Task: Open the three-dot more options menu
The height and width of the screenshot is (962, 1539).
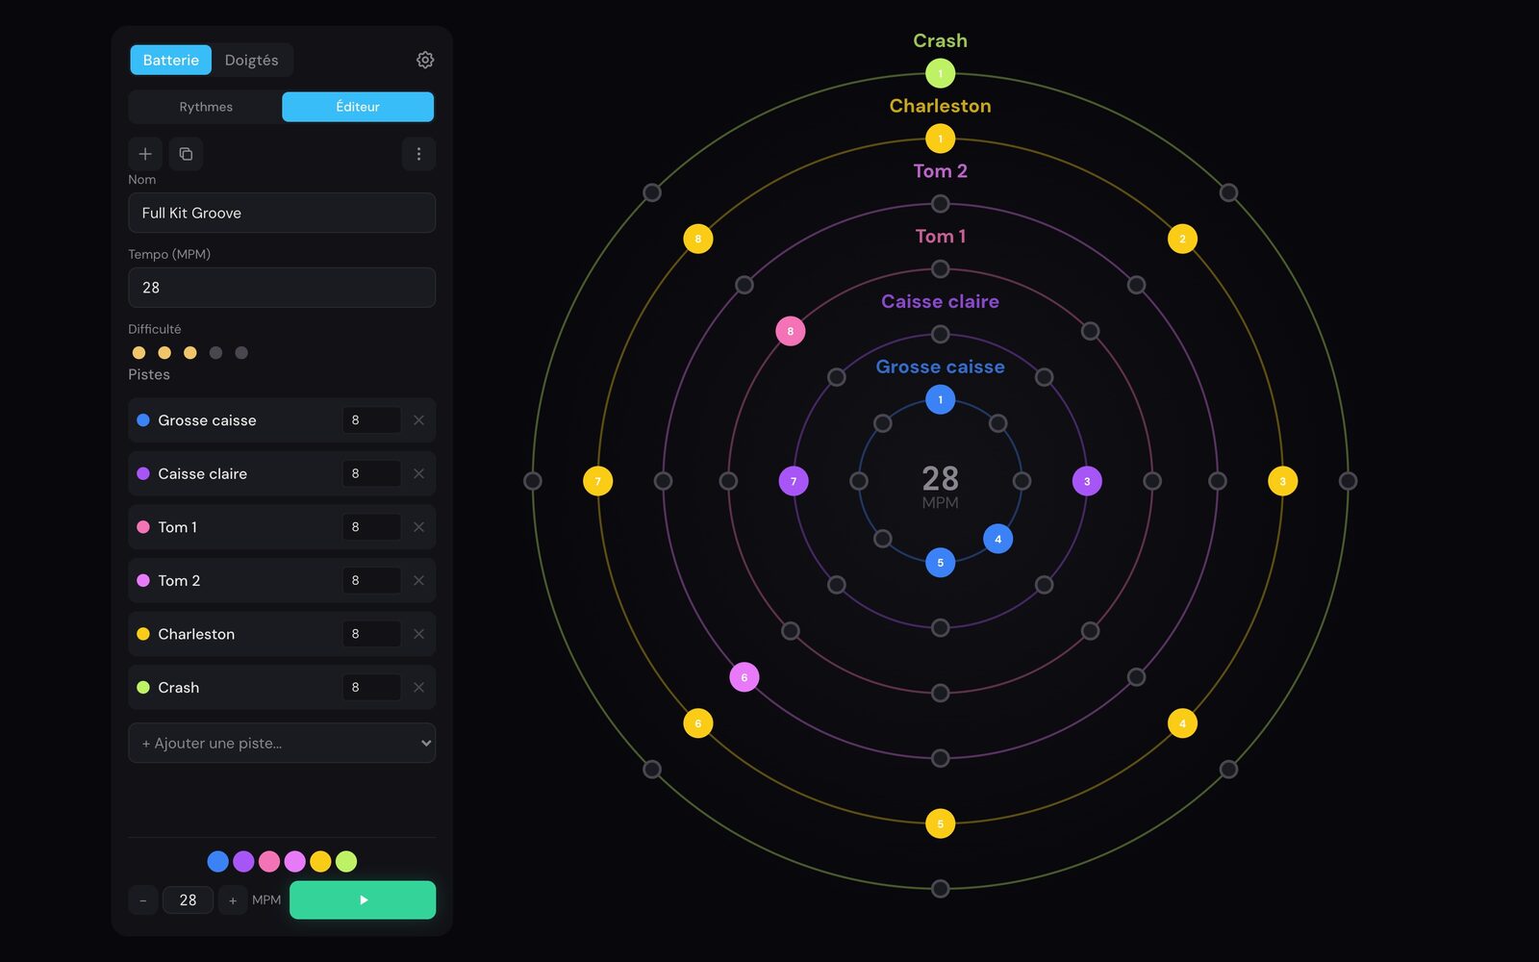Action: 418,154
